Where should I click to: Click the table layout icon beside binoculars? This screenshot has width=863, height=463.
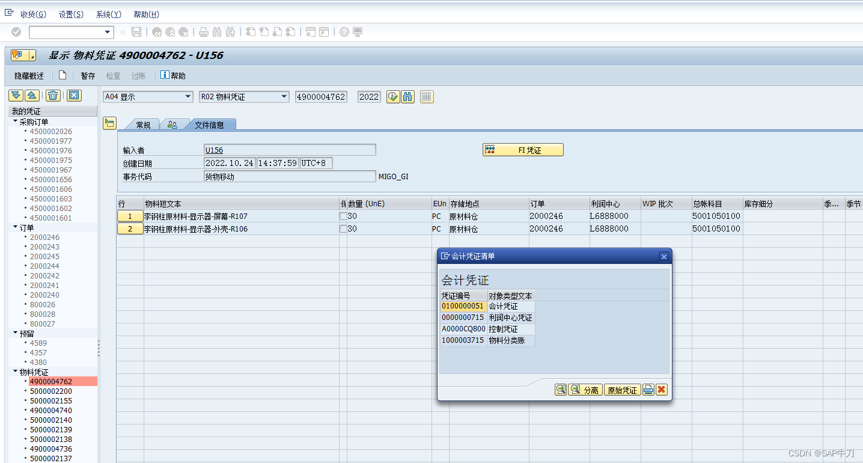pos(427,97)
